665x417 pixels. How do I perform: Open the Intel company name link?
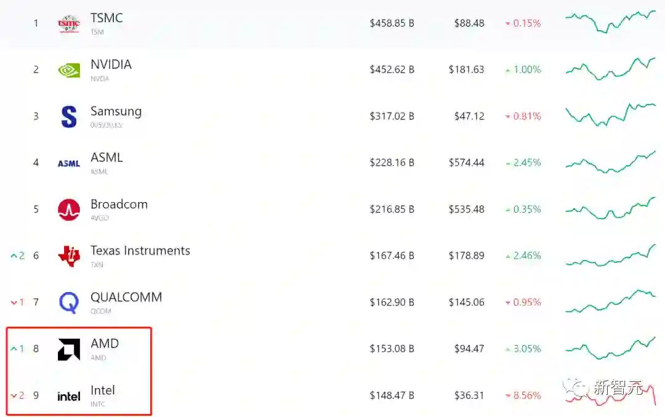point(103,391)
